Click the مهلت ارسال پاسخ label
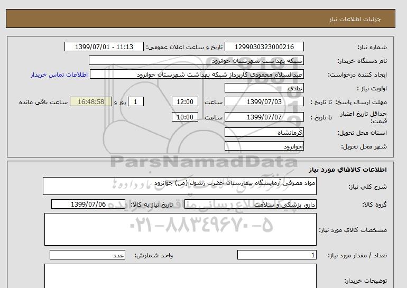The image size is (407, 288). (361, 102)
